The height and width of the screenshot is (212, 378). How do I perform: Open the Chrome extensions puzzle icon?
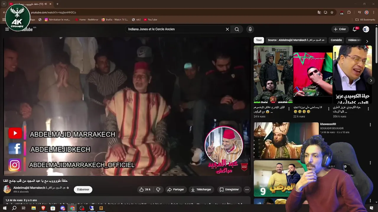349,12
